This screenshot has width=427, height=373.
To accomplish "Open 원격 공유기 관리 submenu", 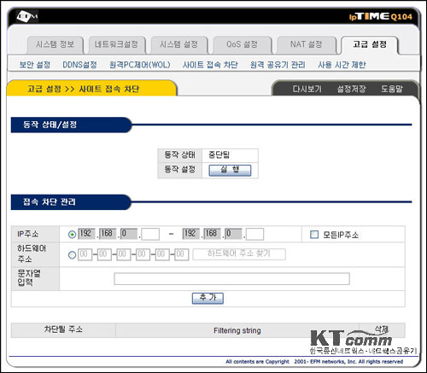I will 278,65.
